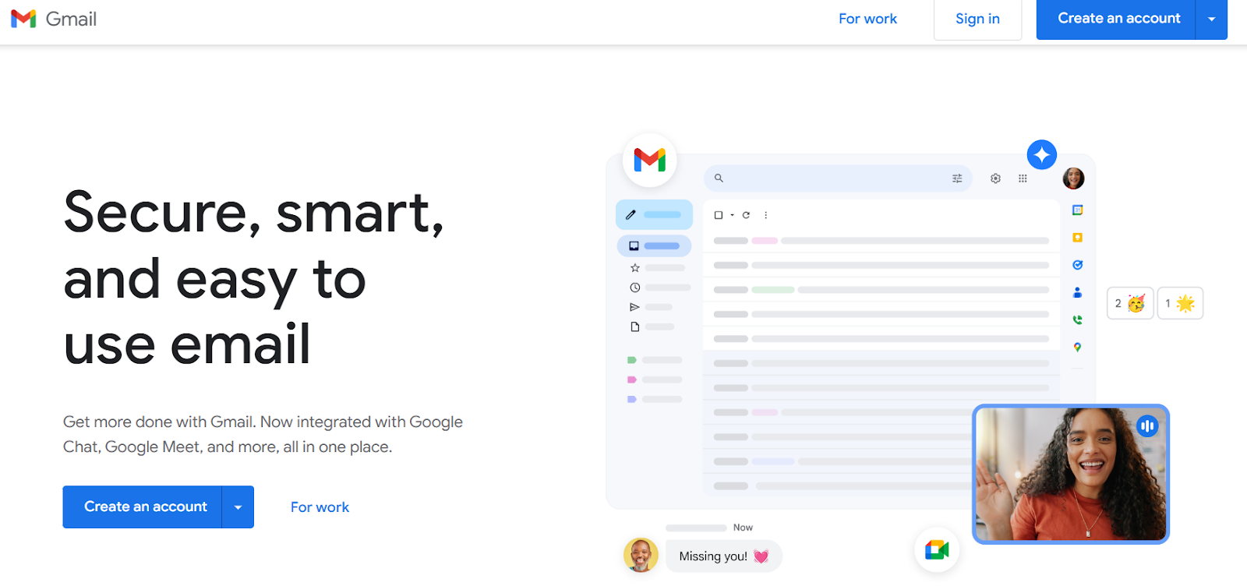Click the green phone icon in the side panel
This screenshot has width=1247, height=586.
(1077, 319)
